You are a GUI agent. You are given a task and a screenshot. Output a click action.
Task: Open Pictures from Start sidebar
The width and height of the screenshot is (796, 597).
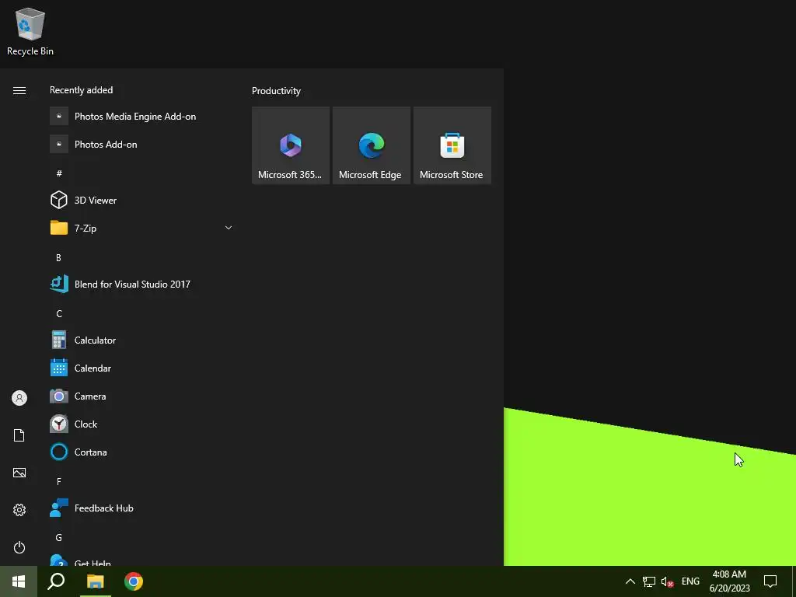(x=19, y=473)
